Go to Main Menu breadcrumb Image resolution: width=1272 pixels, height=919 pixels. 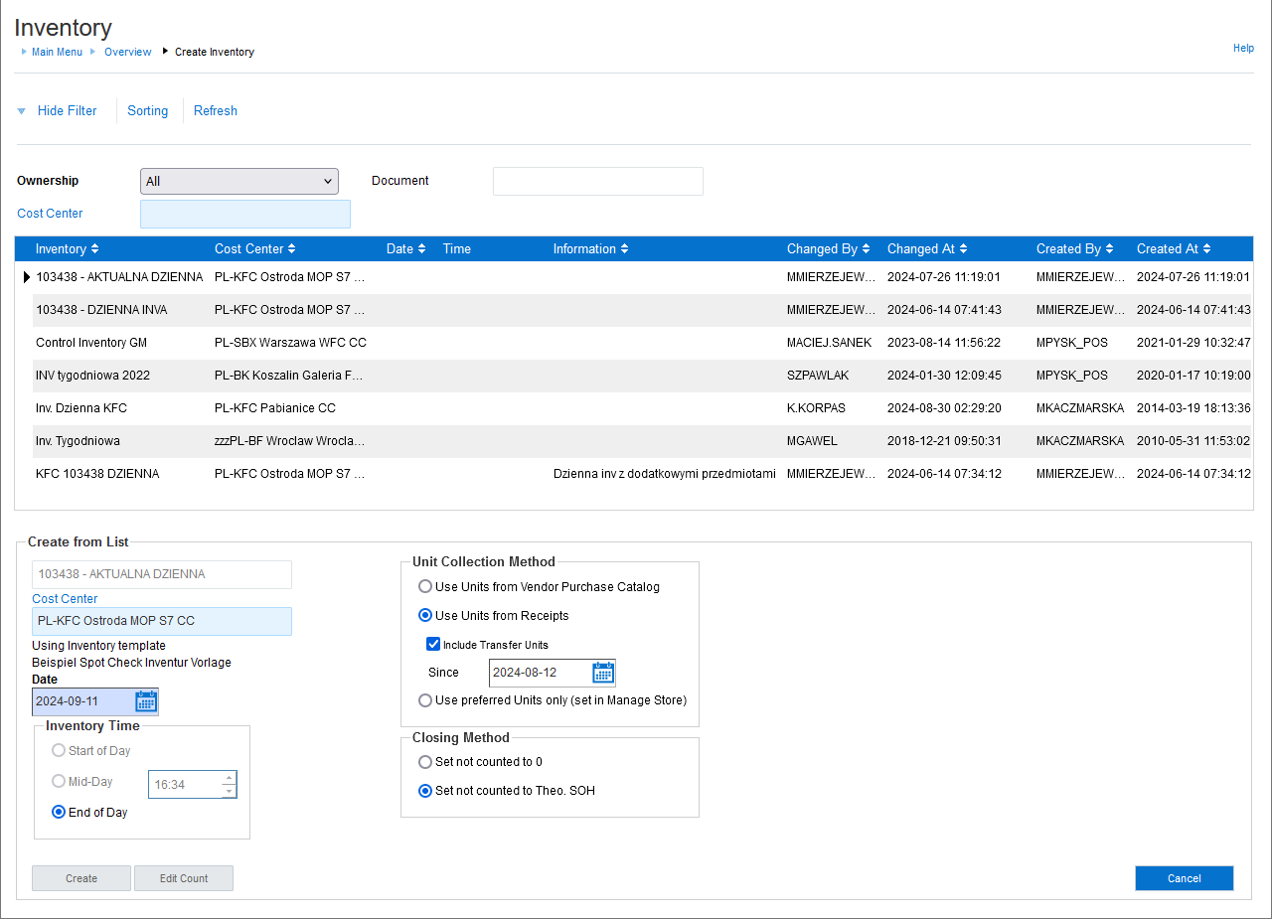[57, 52]
